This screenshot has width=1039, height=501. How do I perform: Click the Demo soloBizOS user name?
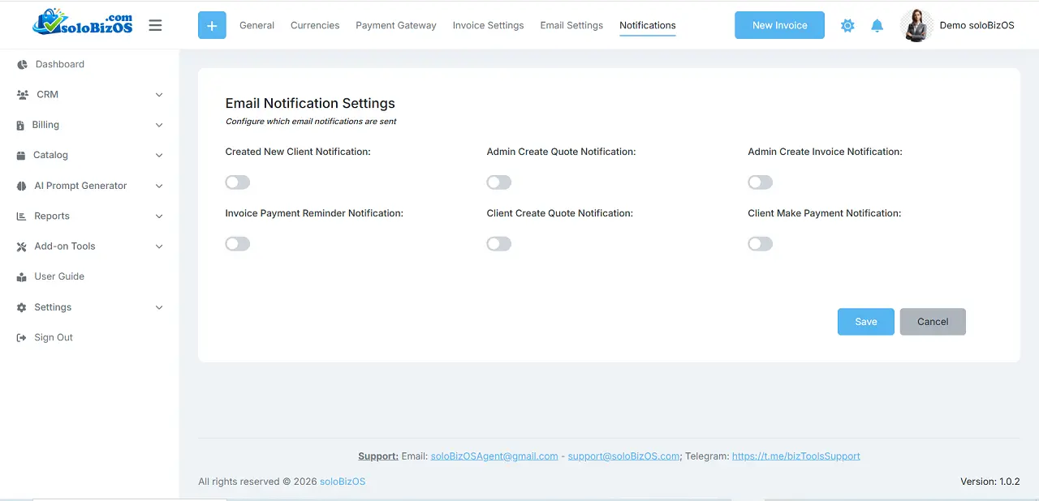pos(976,25)
